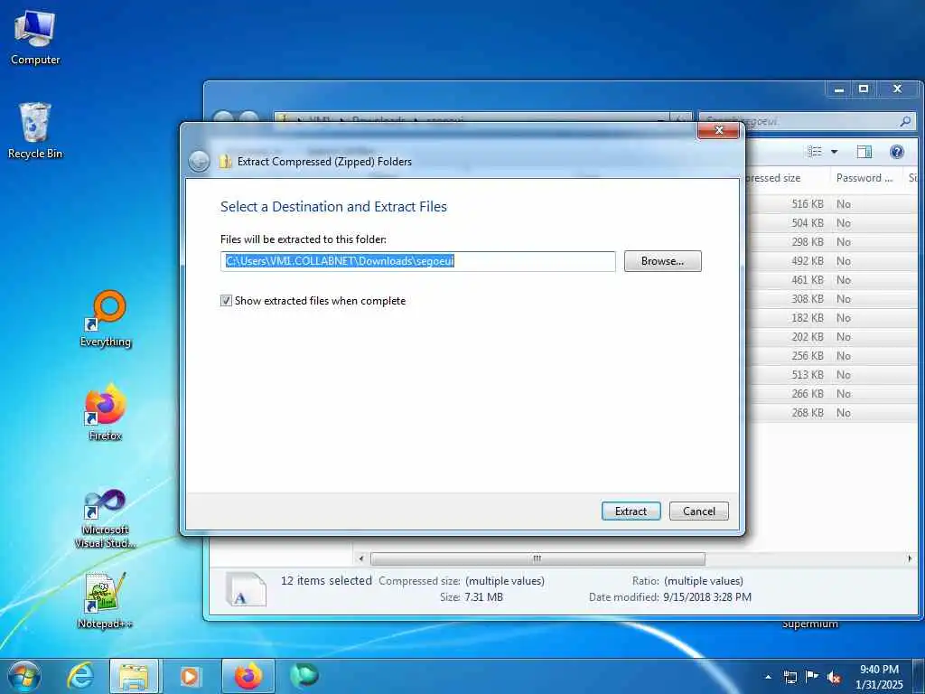
Task: Click the destination folder path field
Action: (417, 261)
